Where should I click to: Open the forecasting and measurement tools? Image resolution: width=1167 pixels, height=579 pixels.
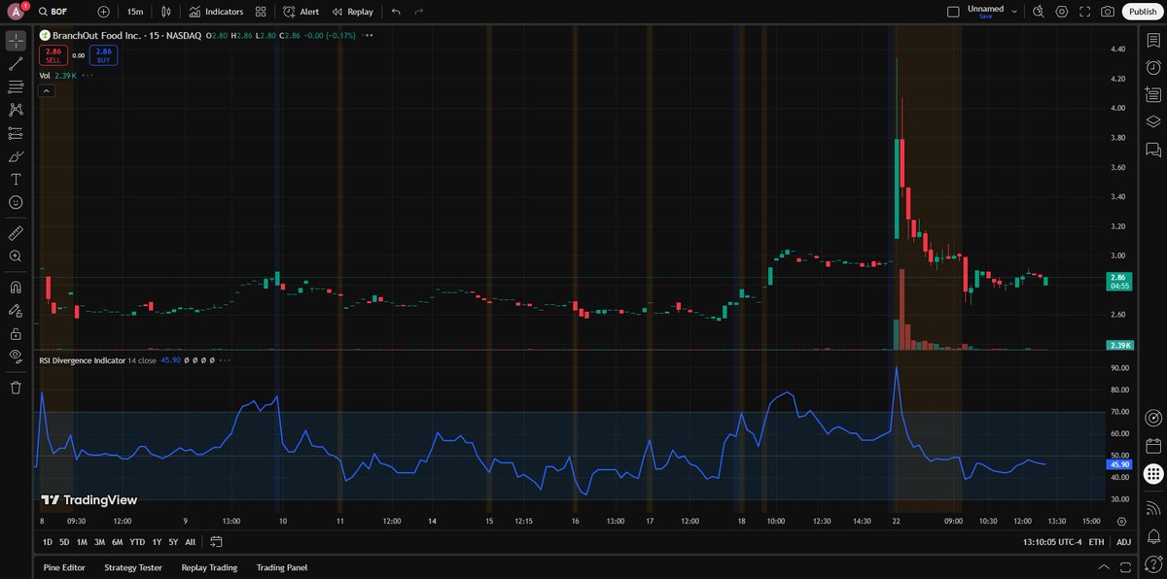[x=16, y=133]
